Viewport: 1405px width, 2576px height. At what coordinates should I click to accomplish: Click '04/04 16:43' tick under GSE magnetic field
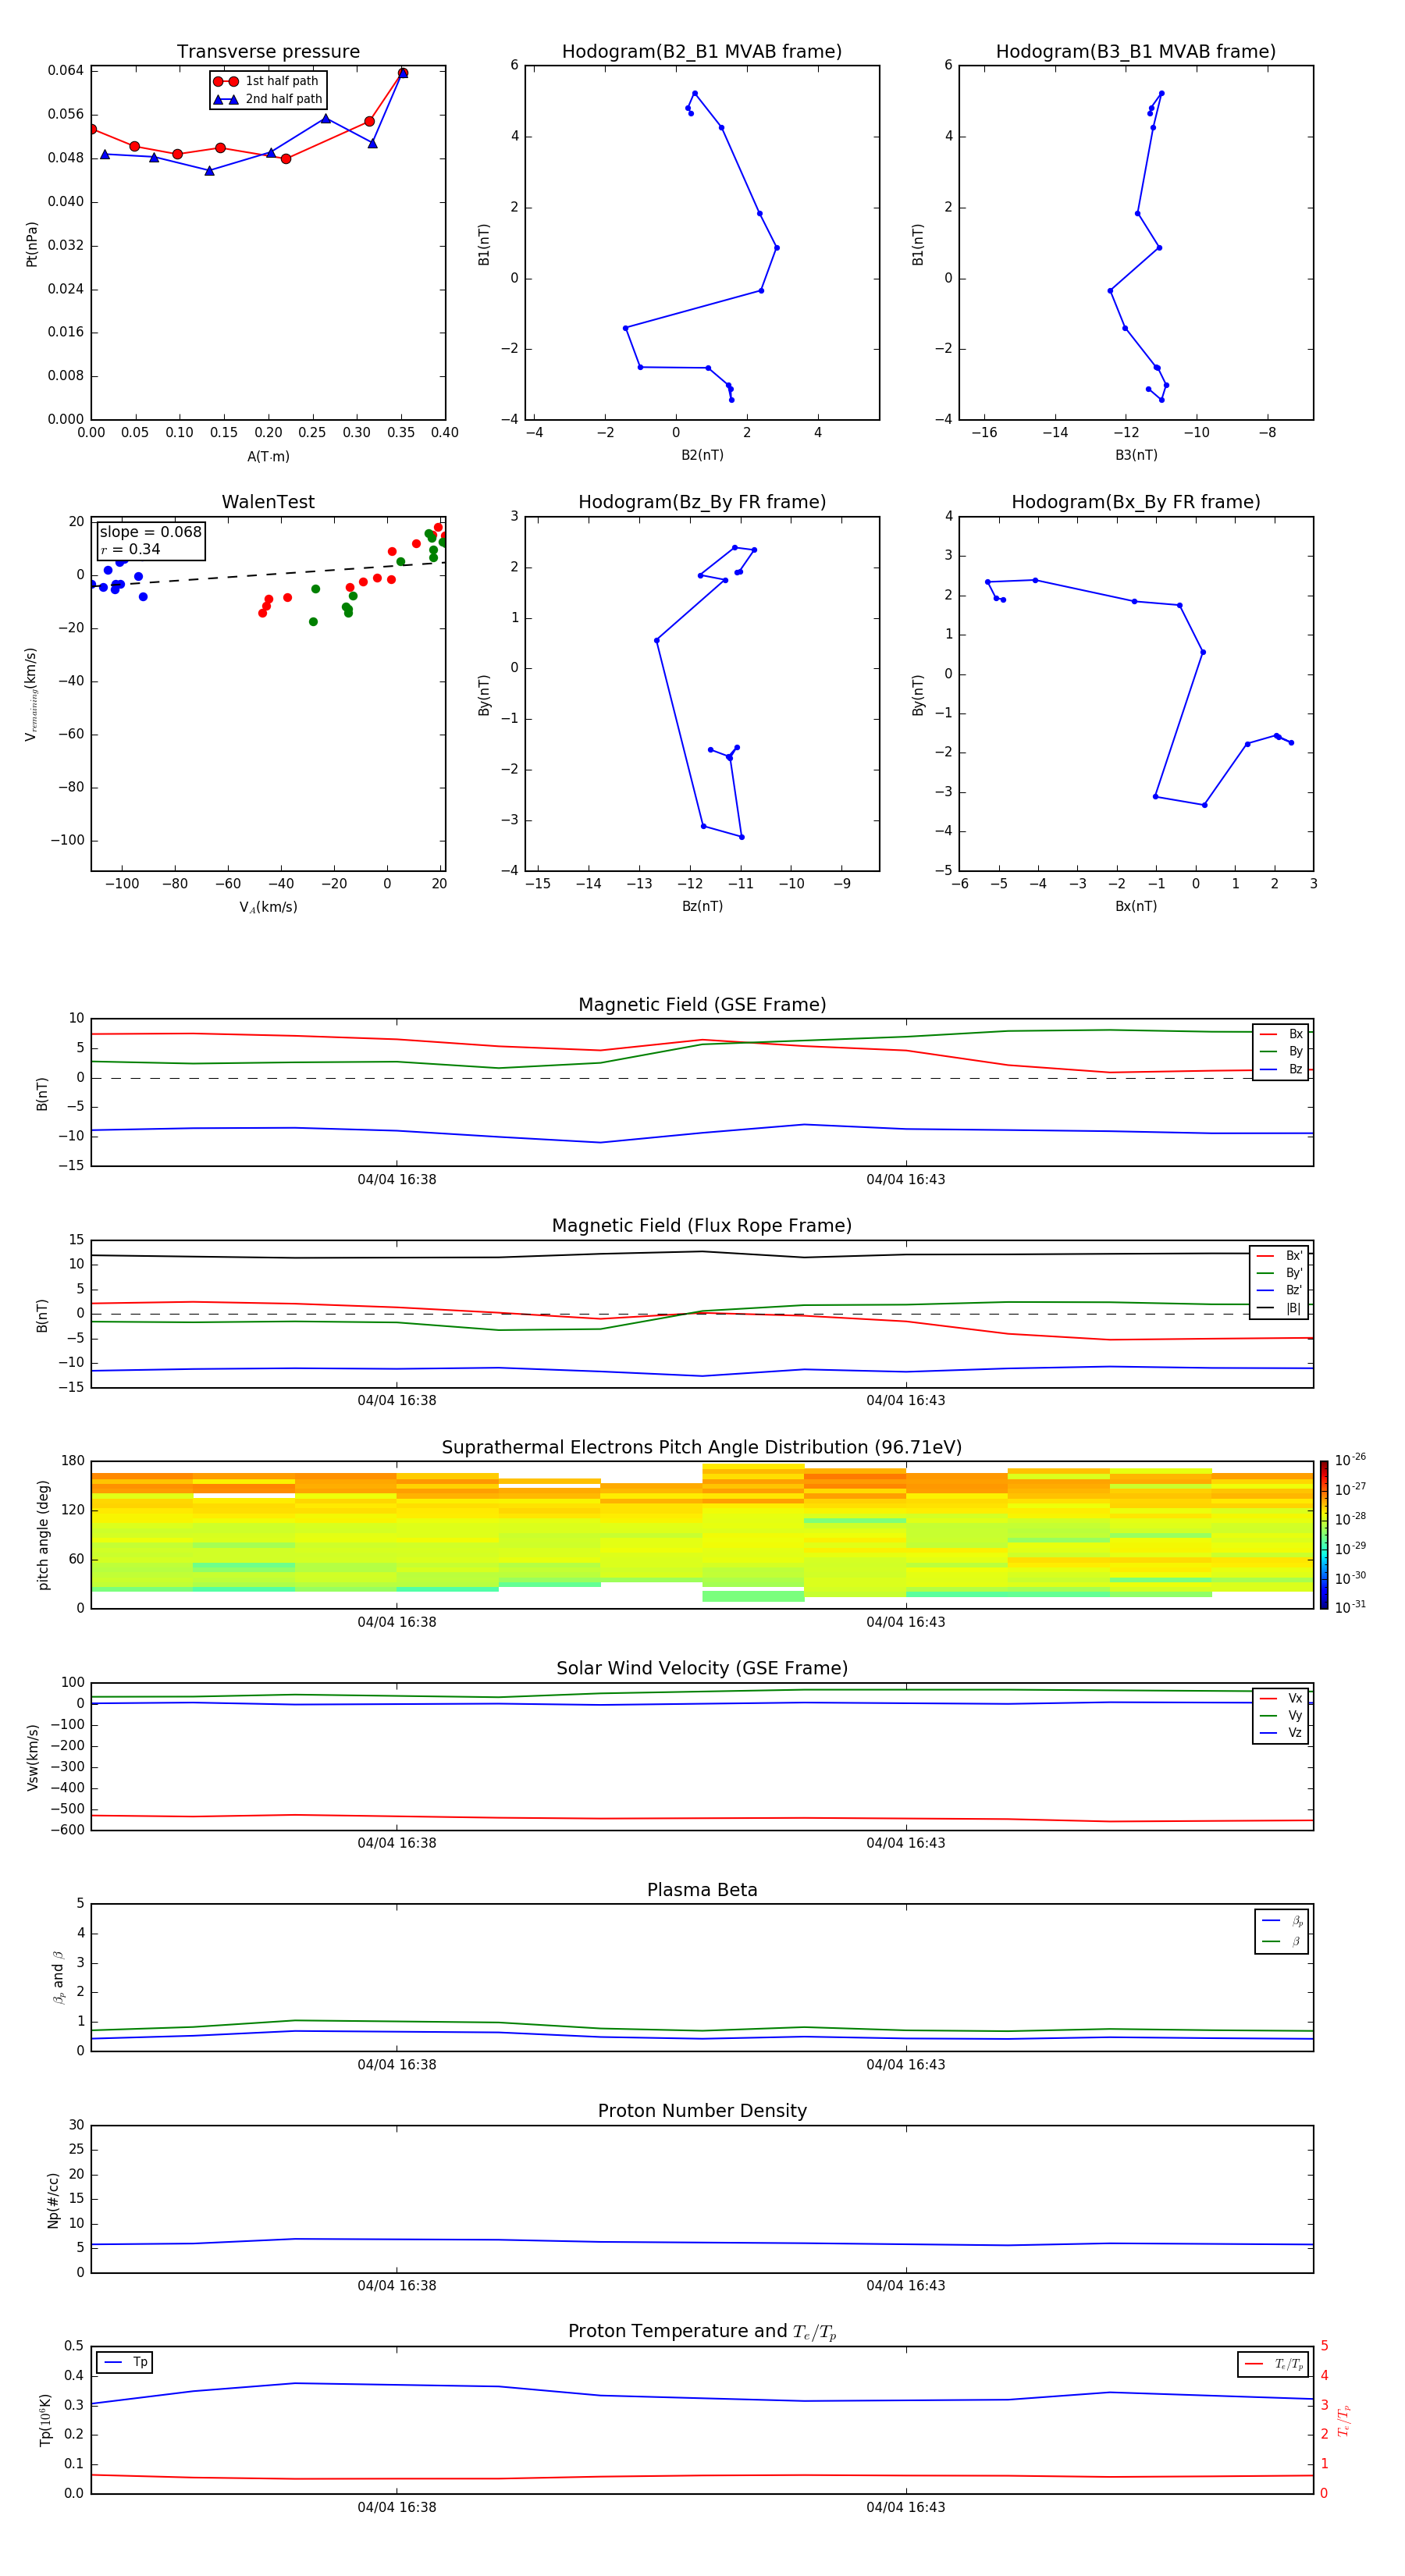(x=906, y=1180)
